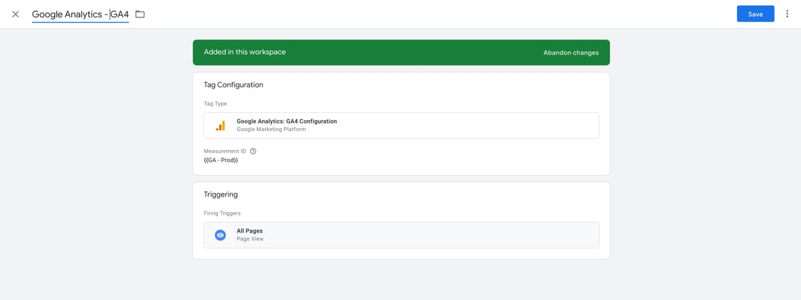The image size is (801, 300).
Task: Click the Added in this workspace banner
Action: click(x=401, y=52)
